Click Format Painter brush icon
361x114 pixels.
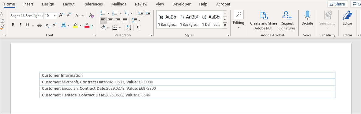[2, 27]
